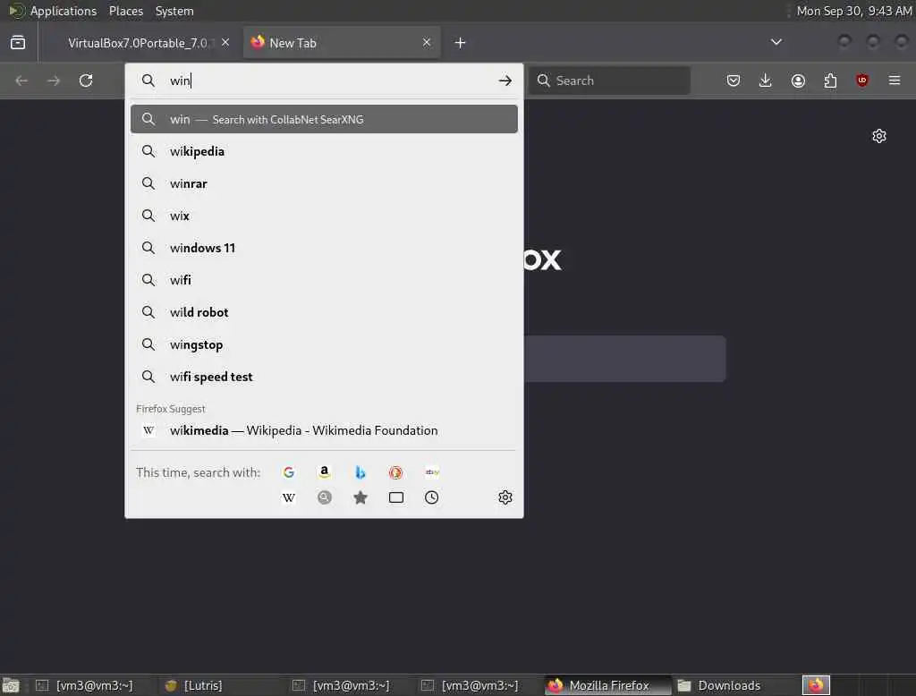Search this time with Amazon

tap(324, 472)
